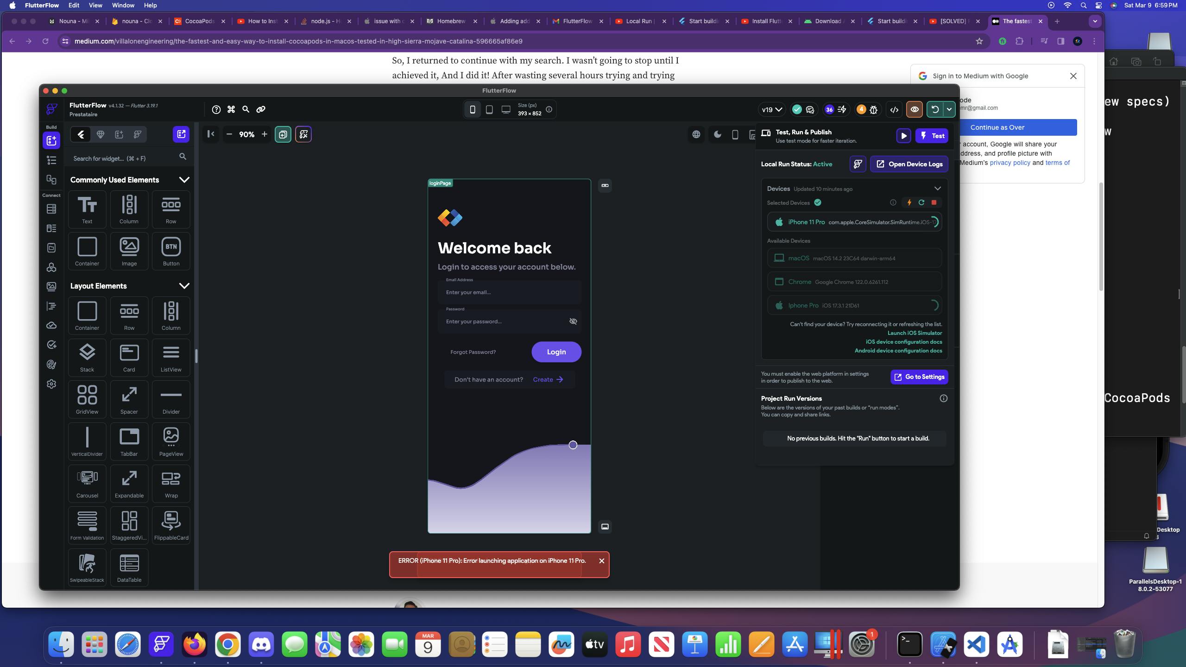
Task: Select the diamond components tab icon
Action: pos(100,134)
